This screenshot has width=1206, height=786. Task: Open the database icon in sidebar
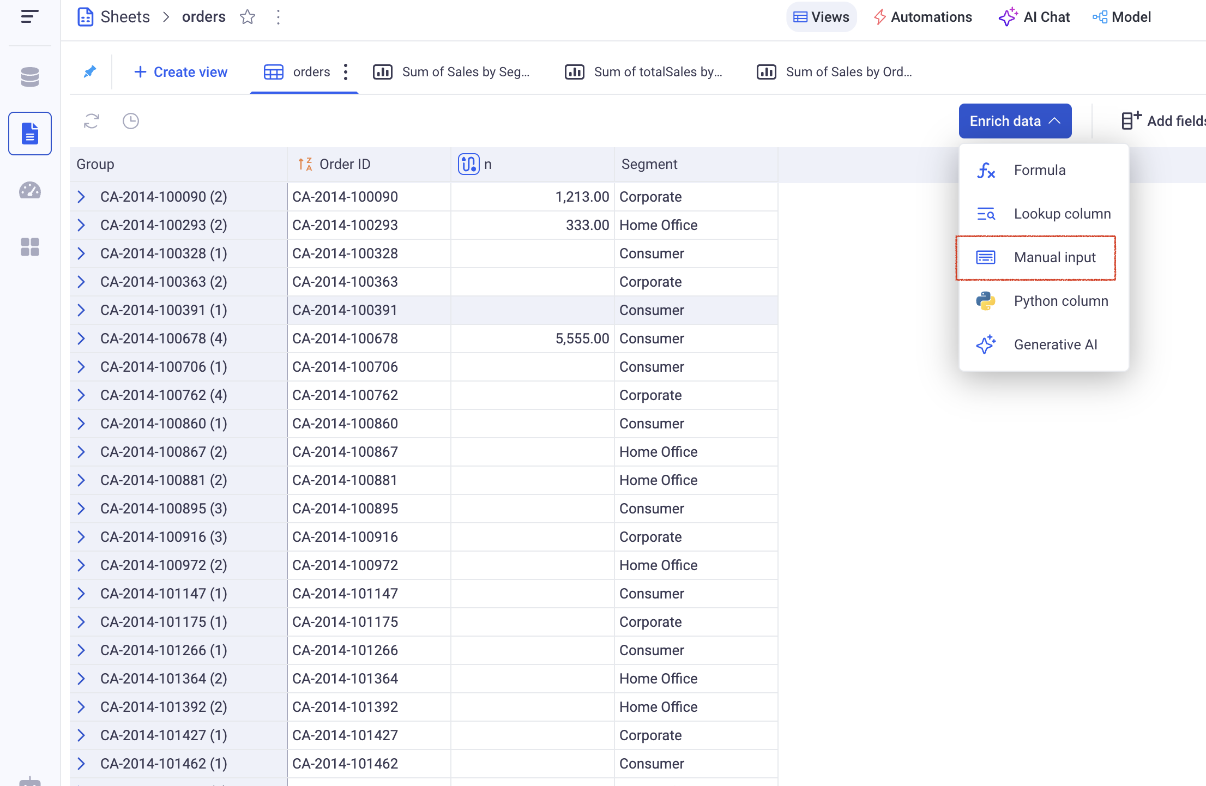(x=29, y=77)
